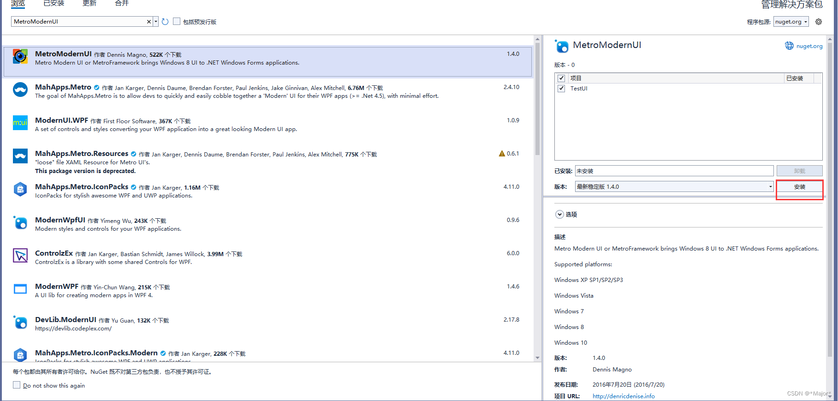The image size is (838, 401).
Task: Click the verified badge beside MahApps.Metro.IconPacks title
Action: pyautogui.click(x=133, y=187)
